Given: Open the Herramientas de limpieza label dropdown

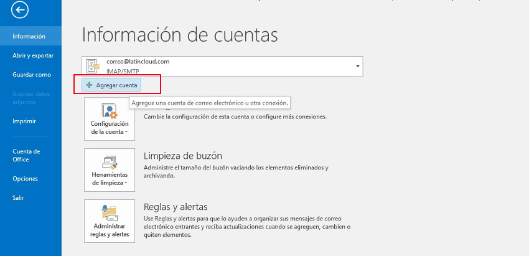Looking at the screenshot, I should click(x=110, y=179).
